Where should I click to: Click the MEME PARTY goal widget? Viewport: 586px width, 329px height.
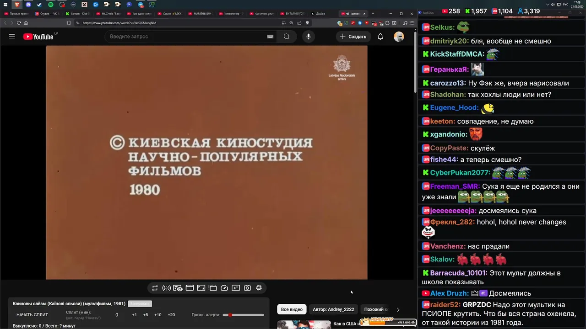(388, 322)
